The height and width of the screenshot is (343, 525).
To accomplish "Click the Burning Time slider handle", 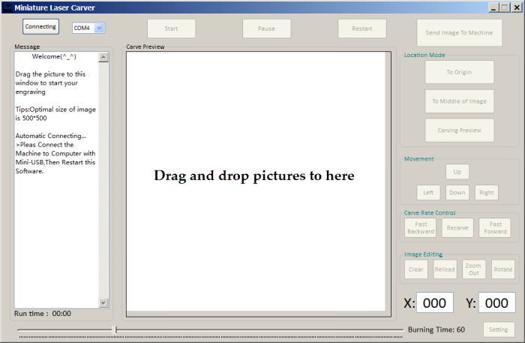I will pyautogui.click(x=115, y=329).
